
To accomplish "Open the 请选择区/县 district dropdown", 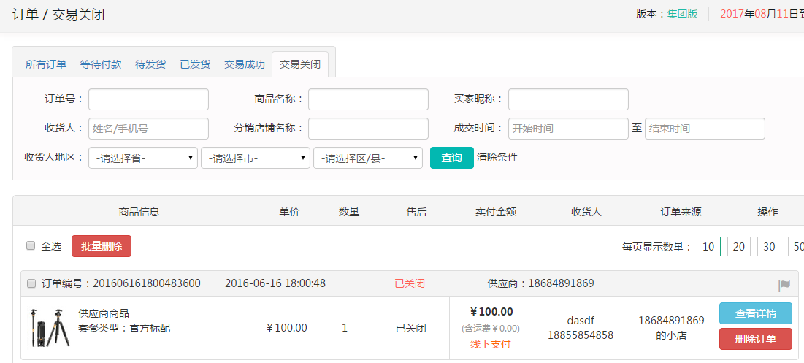I will pyautogui.click(x=367, y=158).
